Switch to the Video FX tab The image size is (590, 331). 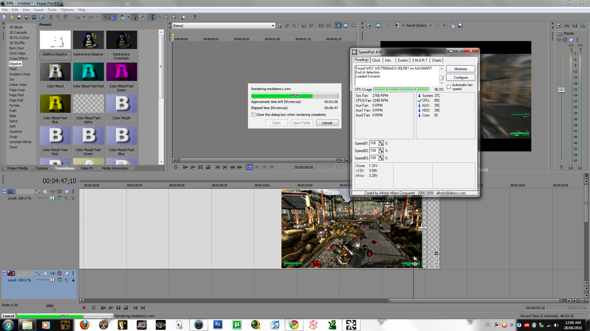[x=87, y=168]
